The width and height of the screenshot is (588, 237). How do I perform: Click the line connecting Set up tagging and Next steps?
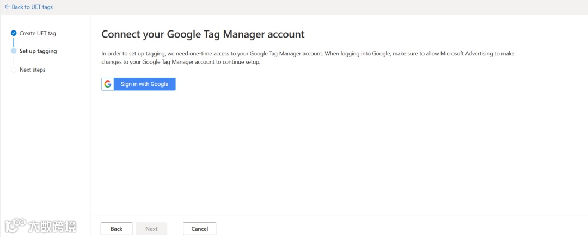click(x=14, y=60)
